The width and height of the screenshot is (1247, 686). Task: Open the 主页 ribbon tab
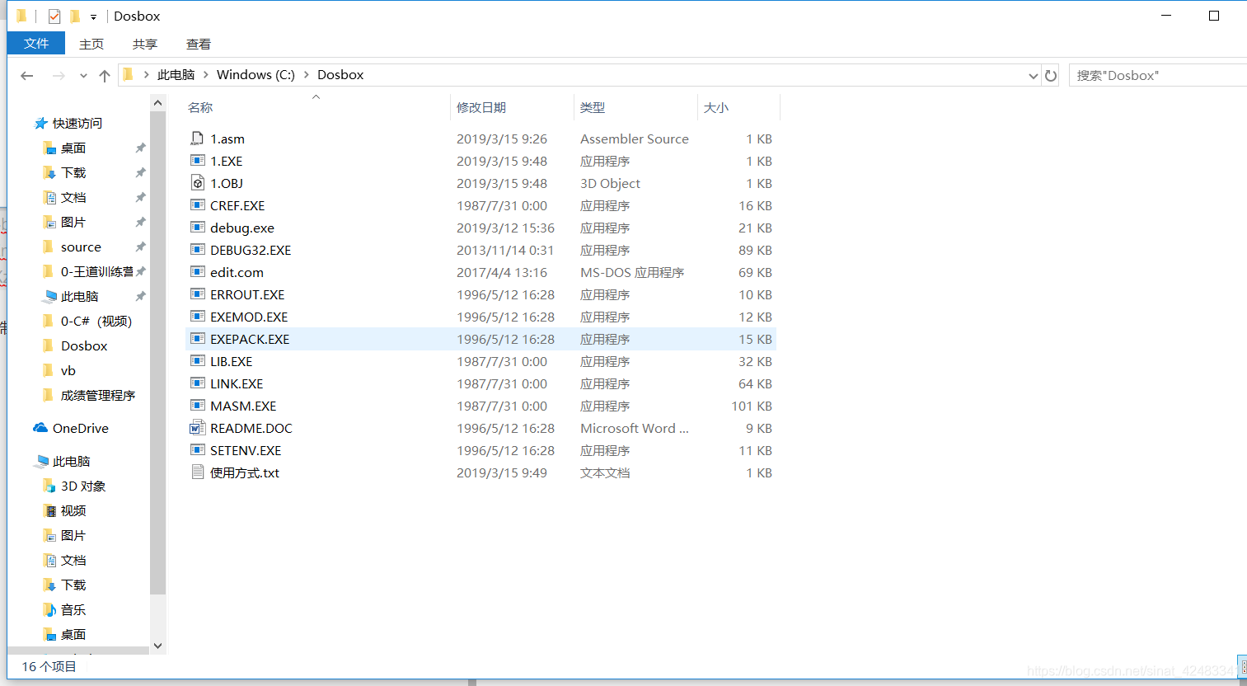[91, 44]
